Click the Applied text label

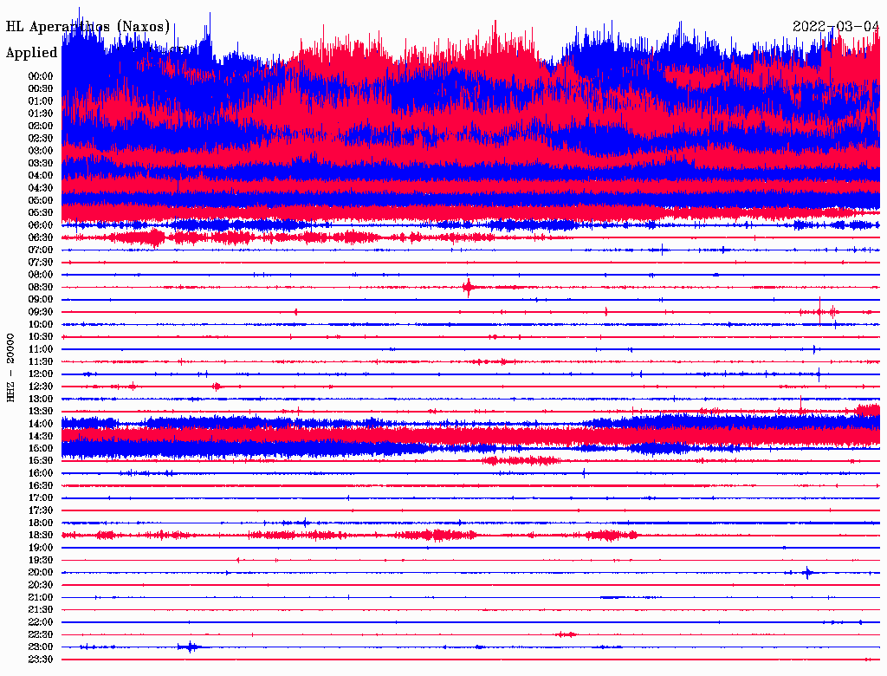(32, 53)
